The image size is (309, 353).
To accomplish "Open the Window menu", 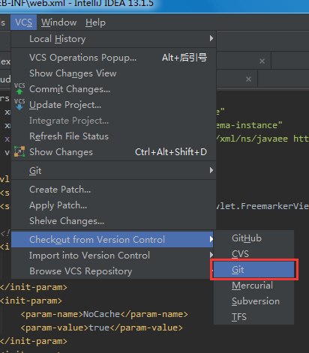I will [59, 22].
